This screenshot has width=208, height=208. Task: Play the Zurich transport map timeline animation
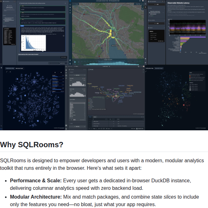(75, 62)
